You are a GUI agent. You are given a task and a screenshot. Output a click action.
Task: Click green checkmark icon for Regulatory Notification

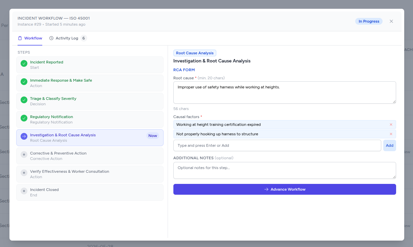click(x=24, y=118)
